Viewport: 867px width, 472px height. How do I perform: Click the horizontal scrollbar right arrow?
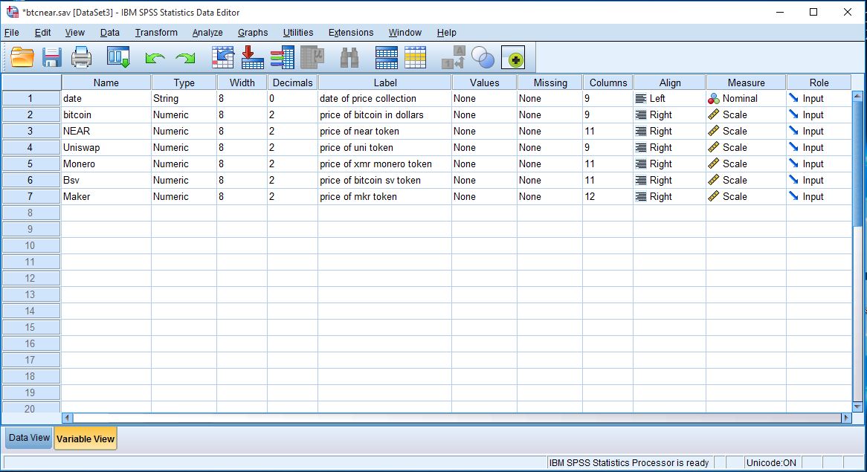click(x=846, y=418)
